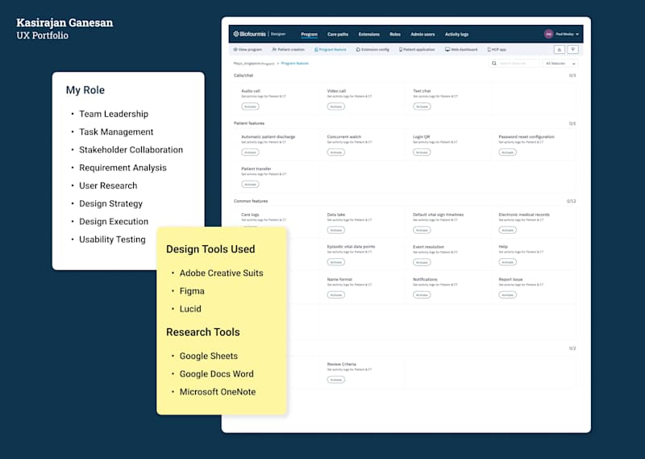Activate Automatic patient discharge
Viewport: 645px width, 459px height.
pos(250,152)
